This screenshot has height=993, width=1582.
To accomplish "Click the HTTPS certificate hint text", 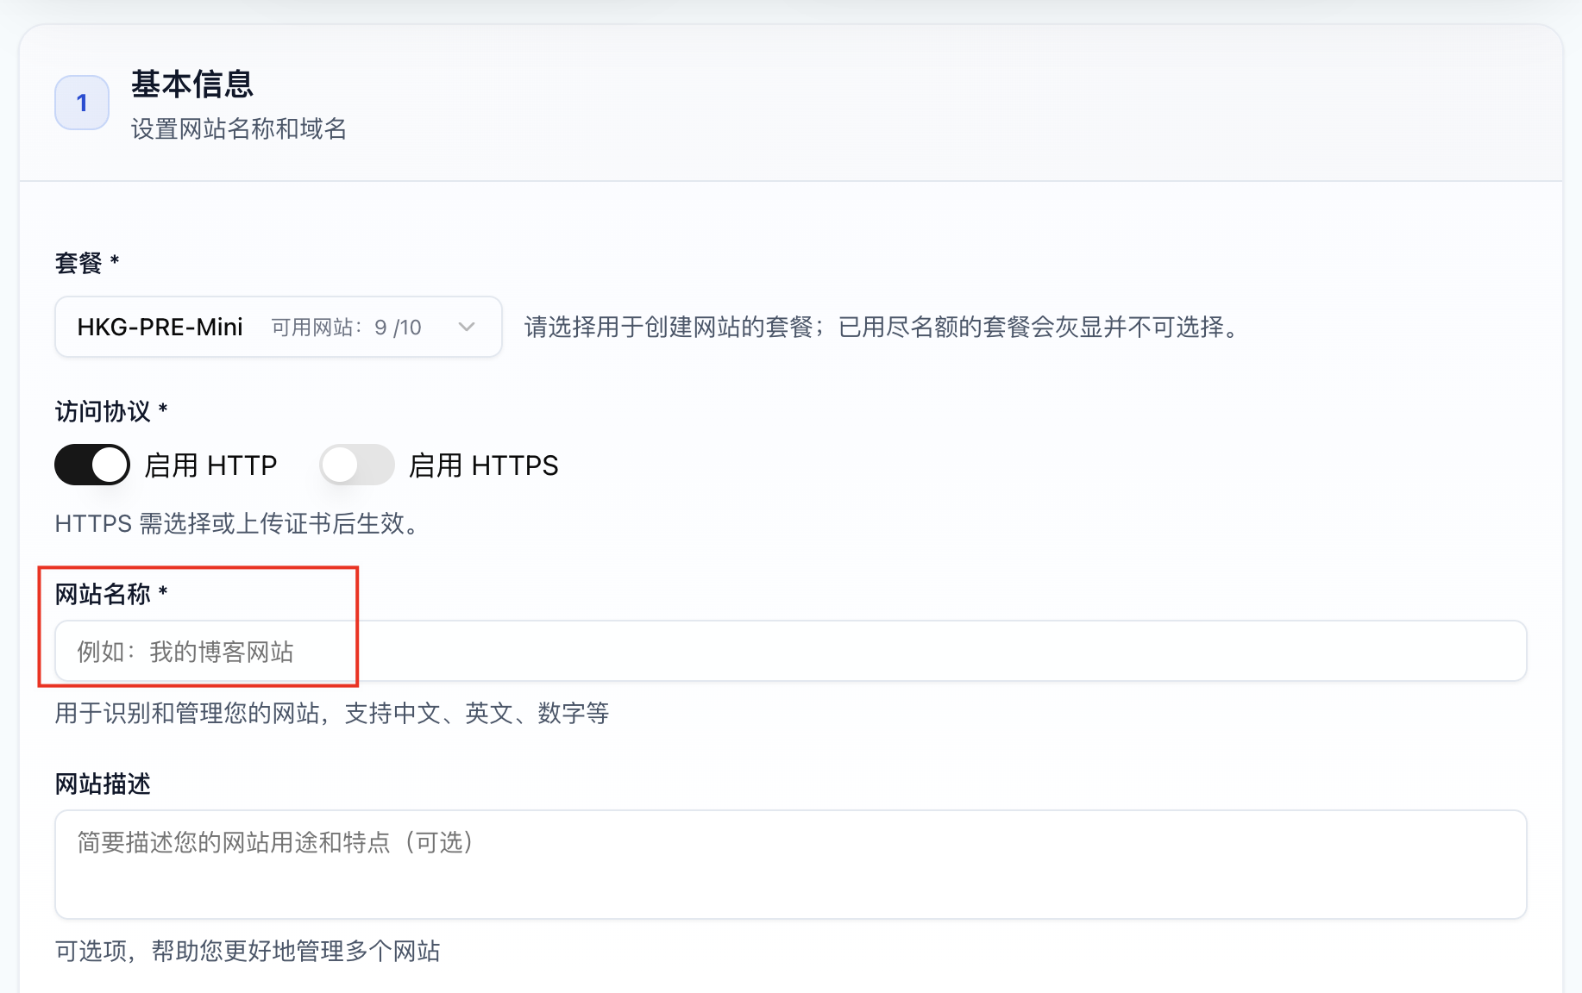I will [x=237, y=523].
